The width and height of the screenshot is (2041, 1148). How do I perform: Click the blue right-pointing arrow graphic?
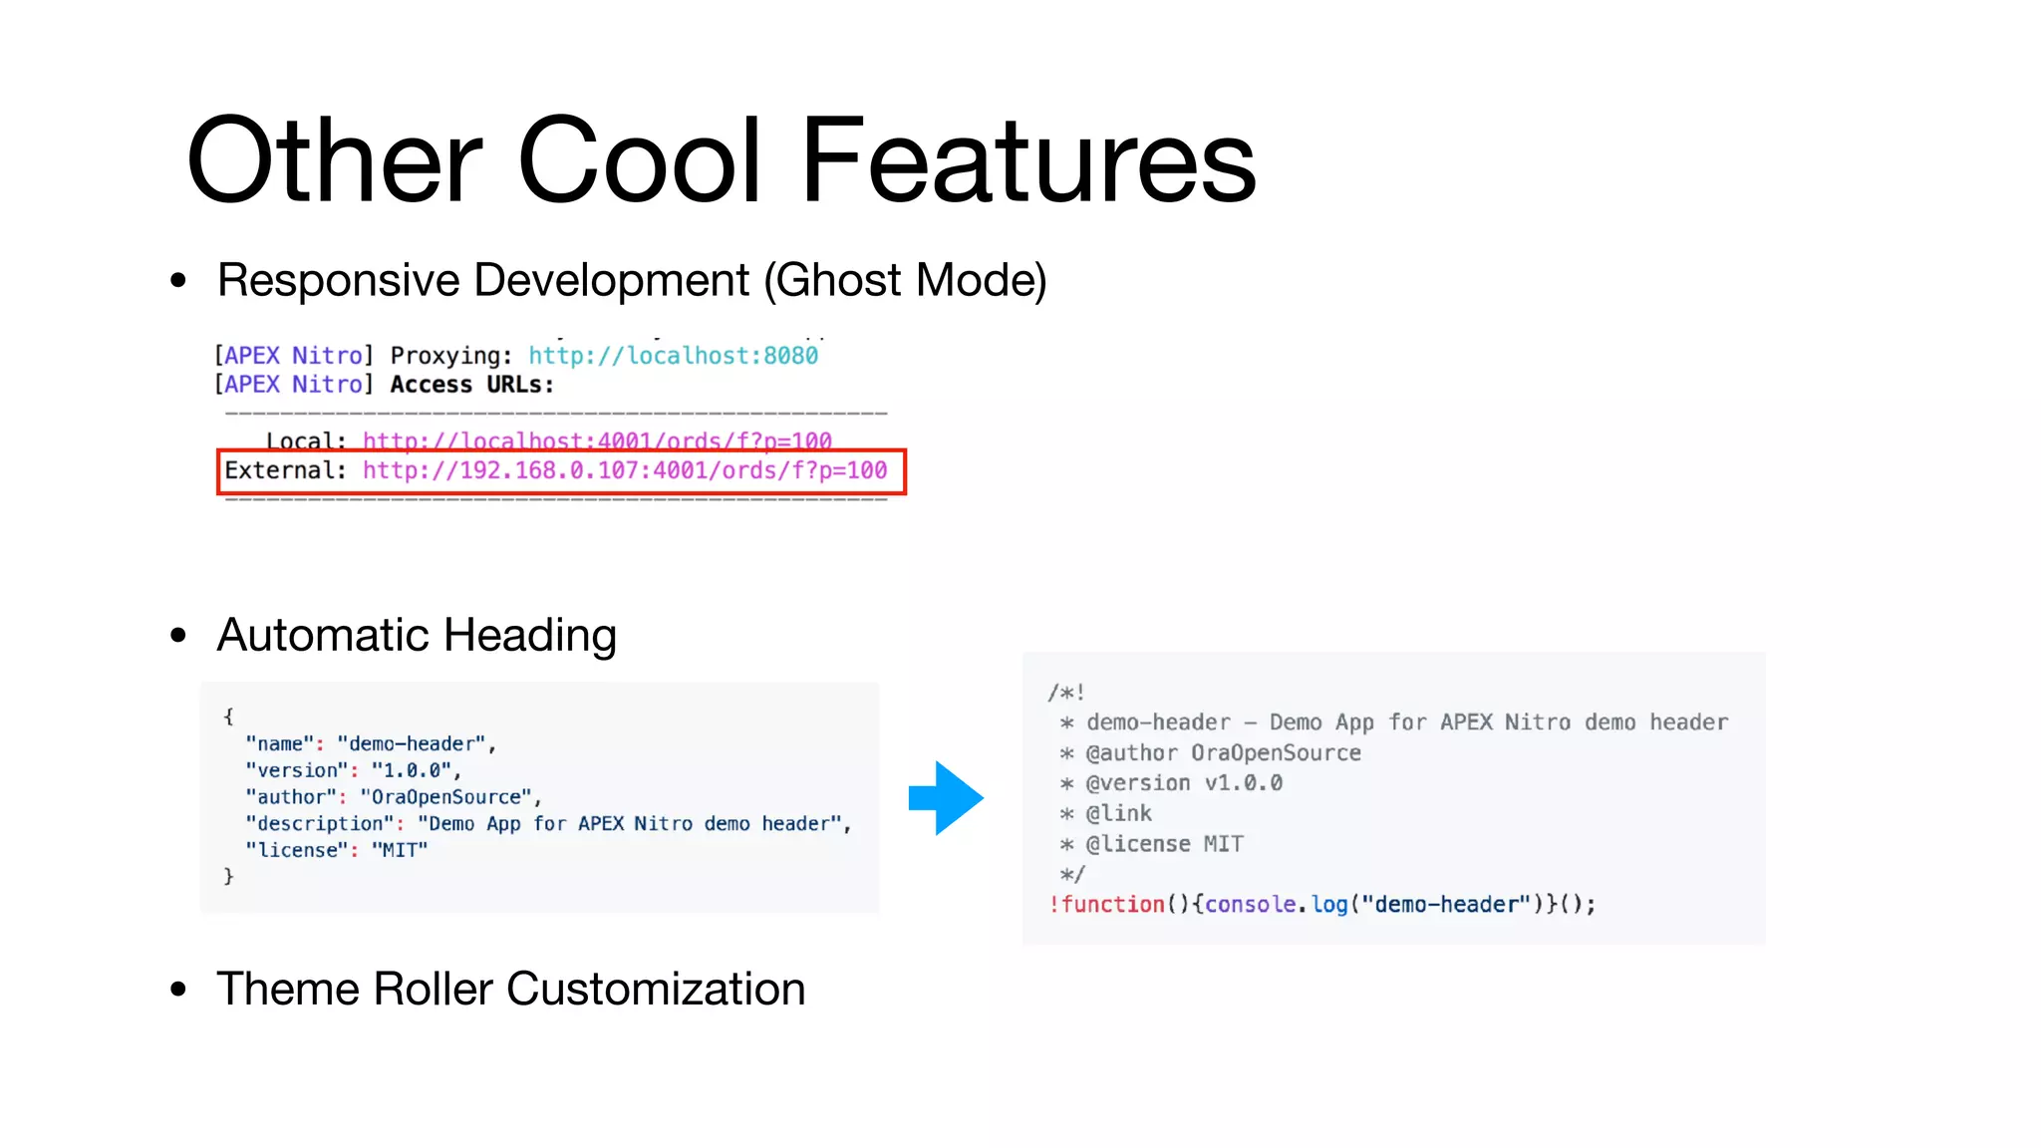(x=946, y=798)
